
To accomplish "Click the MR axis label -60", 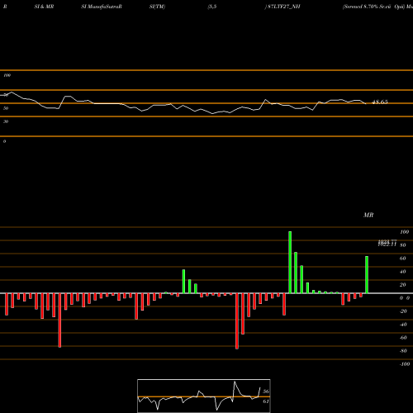I will [x=403, y=338].
